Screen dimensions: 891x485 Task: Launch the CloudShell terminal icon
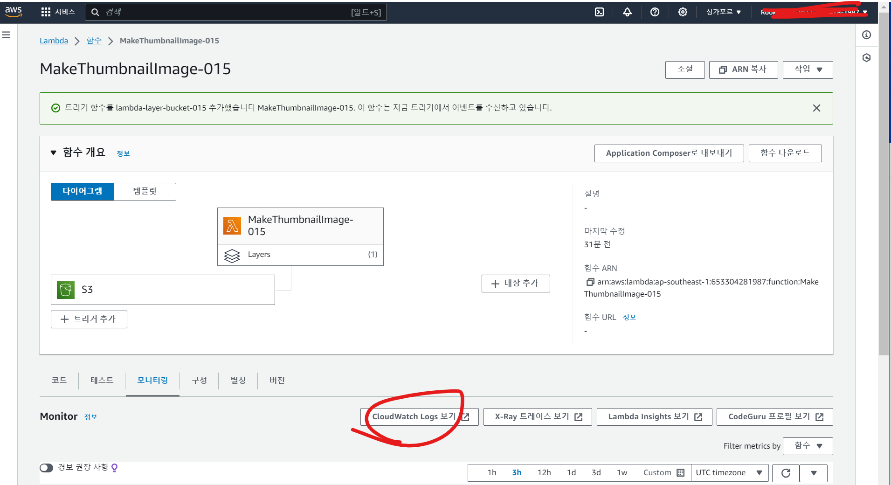pyautogui.click(x=599, y=12)
